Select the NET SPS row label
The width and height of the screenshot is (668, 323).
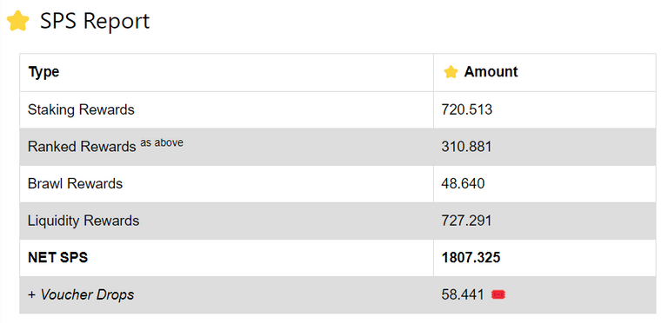coord(57,258)
